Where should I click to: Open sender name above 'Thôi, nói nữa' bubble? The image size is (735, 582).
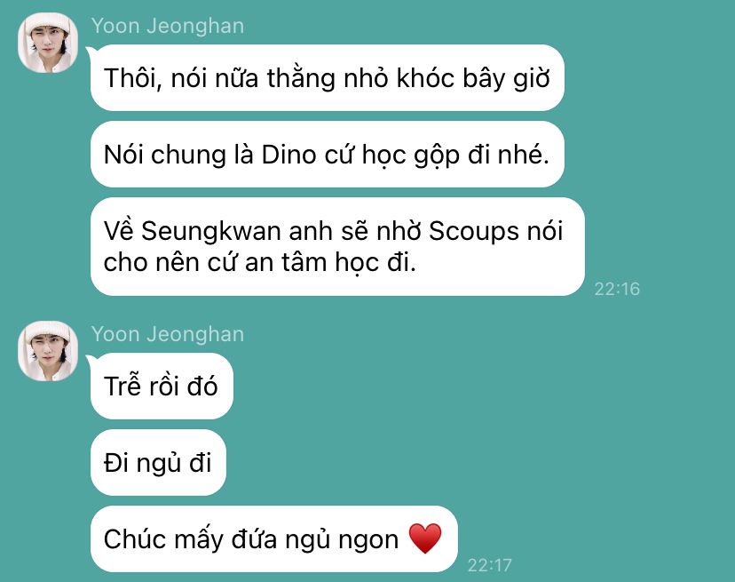168,26
